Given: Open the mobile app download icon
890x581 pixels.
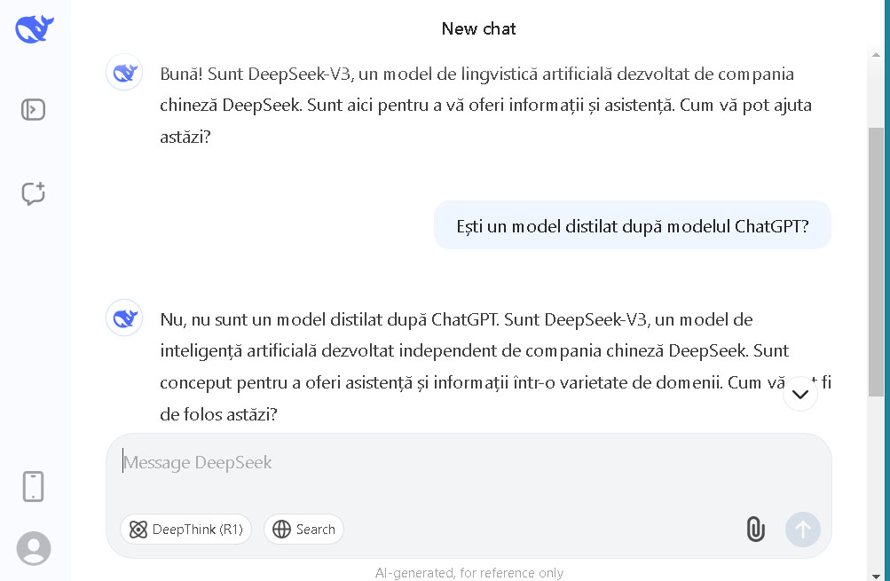Looking at the screenshot, I should [x=34, y=486].
